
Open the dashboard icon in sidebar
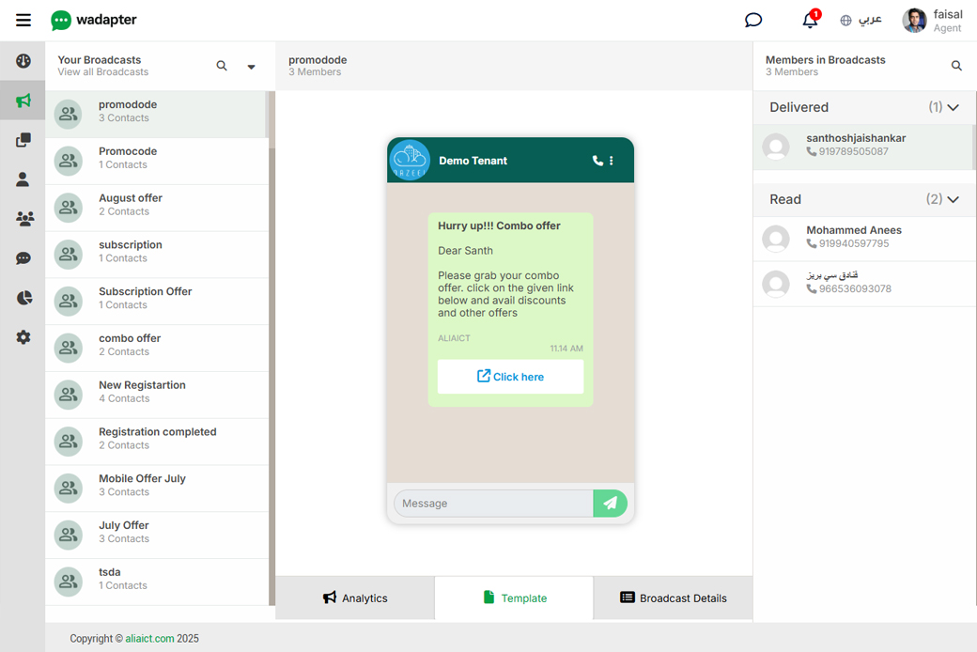coord(23,61)
